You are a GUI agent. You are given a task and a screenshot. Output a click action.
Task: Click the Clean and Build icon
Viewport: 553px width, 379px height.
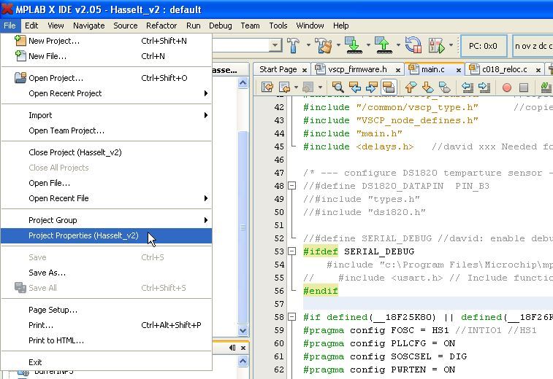(324, 46)
